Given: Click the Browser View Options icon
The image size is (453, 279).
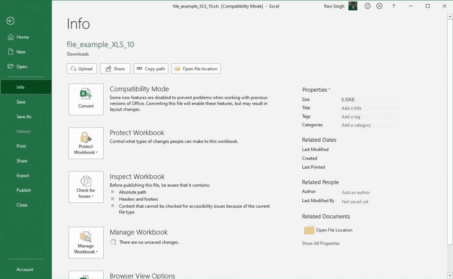Looking at the screenshot, I should [86, 275].
